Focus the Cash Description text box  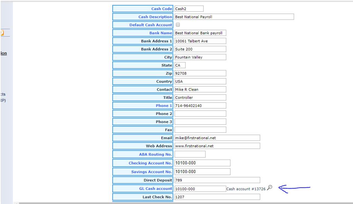[x=234, y=17]
